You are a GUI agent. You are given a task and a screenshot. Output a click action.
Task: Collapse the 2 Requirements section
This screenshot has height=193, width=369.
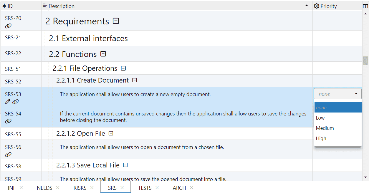(x=116, y=21)
